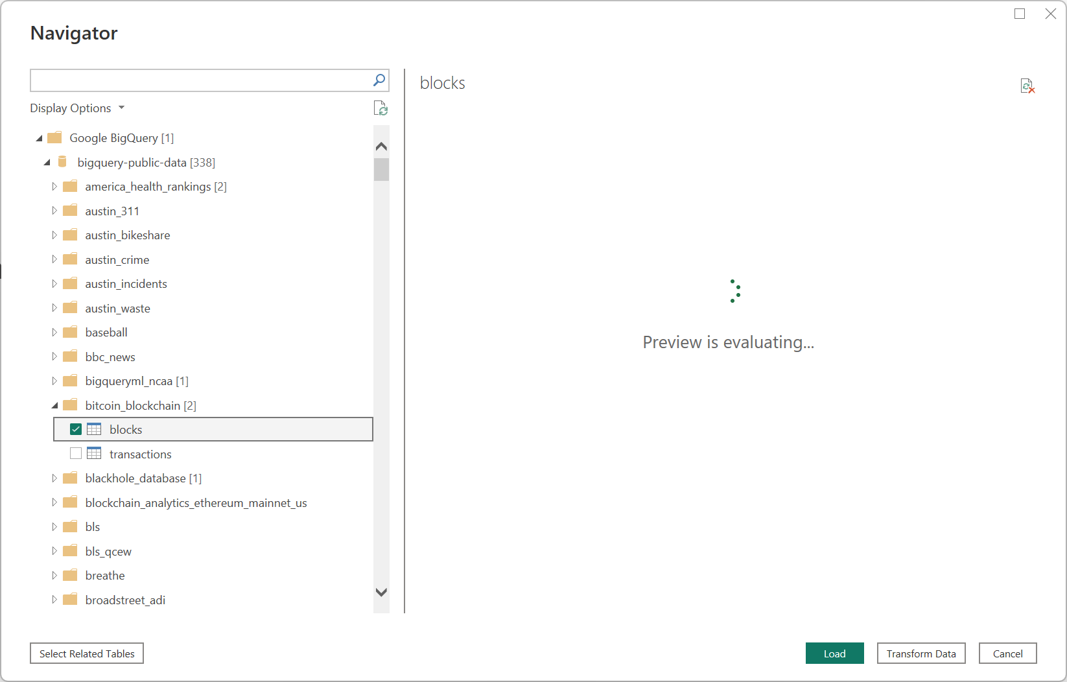Viewport: 1067px width, 682px height.
Task: Expand the blockchain_analytics_ethereum_mainnet_us dataset
Action: 54,502
